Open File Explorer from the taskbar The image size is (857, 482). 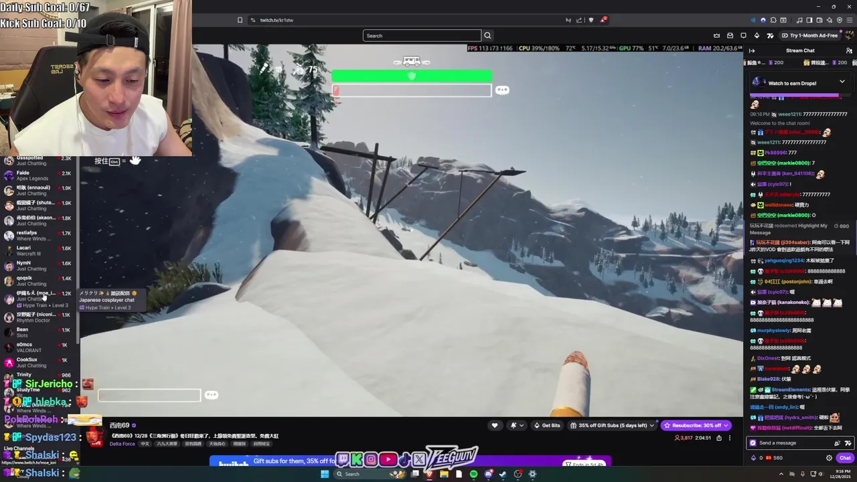(444, 474)
